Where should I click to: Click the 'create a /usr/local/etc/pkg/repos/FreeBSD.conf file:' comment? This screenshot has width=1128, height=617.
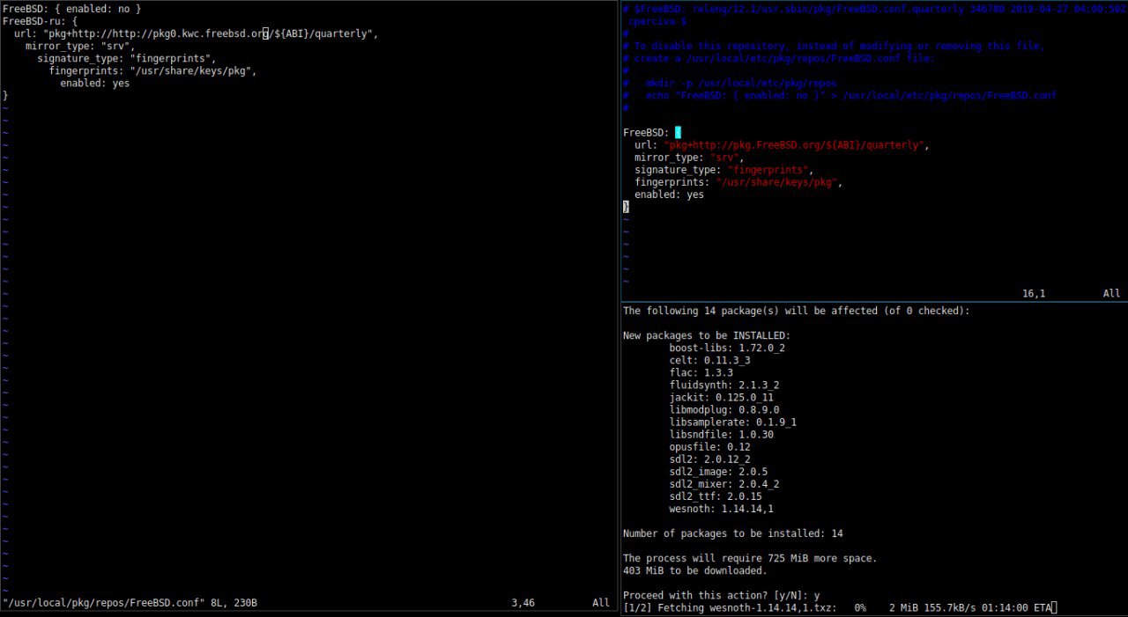(778, 58)
